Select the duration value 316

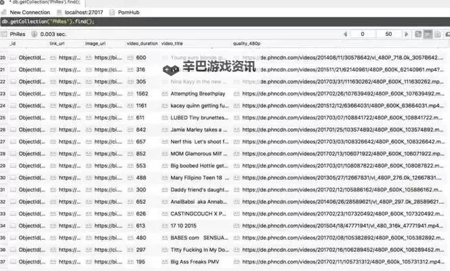141,70
